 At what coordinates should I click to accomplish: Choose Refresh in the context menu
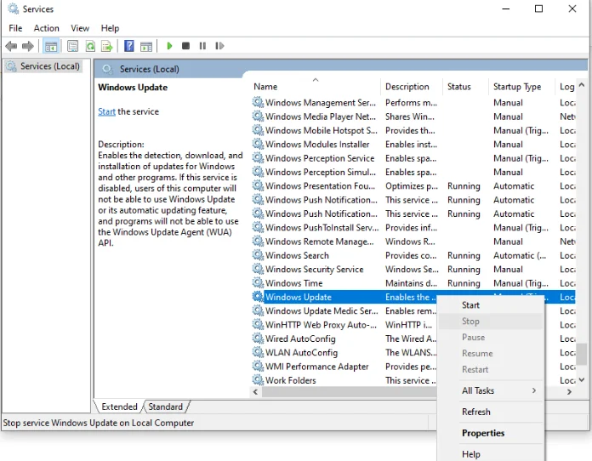[491, 412]
